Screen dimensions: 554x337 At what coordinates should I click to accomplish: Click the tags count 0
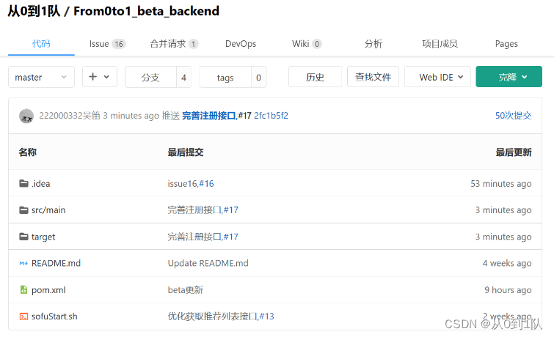point(258,77)
